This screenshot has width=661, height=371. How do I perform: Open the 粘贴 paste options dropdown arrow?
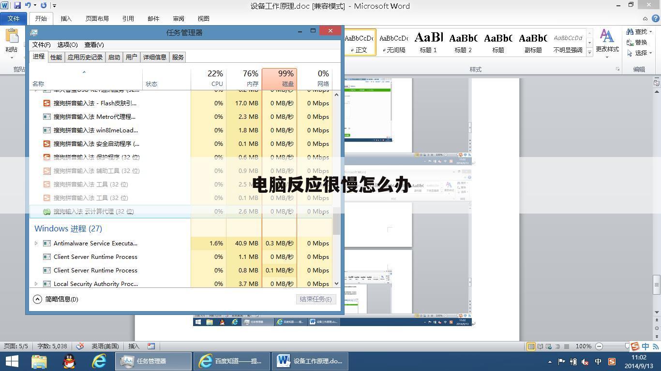(12, 58)
